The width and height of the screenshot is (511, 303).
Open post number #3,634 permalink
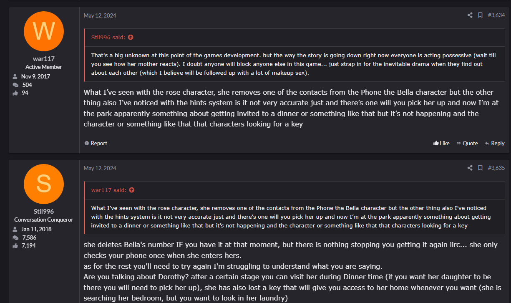(x=496, y=15)
